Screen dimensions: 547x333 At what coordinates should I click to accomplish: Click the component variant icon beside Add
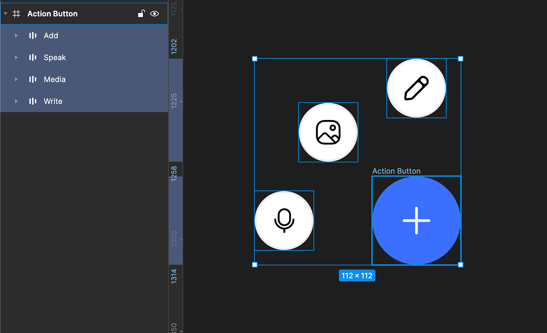(x=32, y=36)
